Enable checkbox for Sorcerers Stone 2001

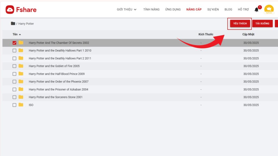(14, 97)
